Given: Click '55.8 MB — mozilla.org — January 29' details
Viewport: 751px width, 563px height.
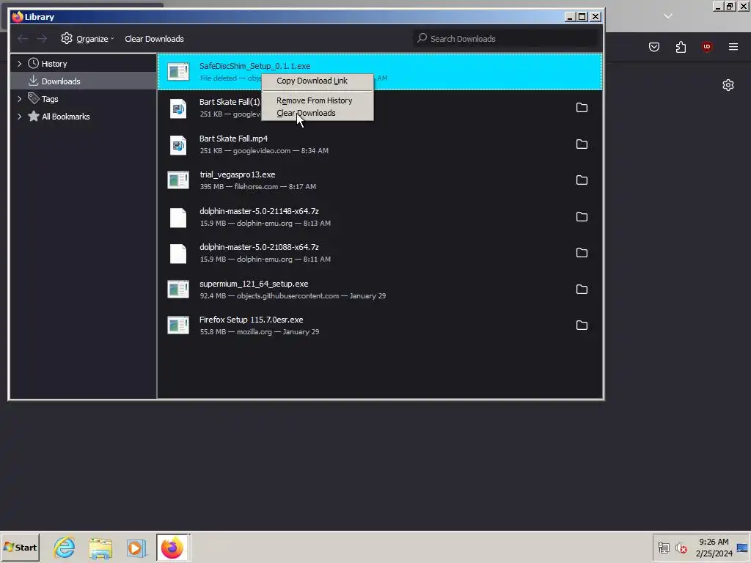Looking at the screenshot, I should [259, 332].
